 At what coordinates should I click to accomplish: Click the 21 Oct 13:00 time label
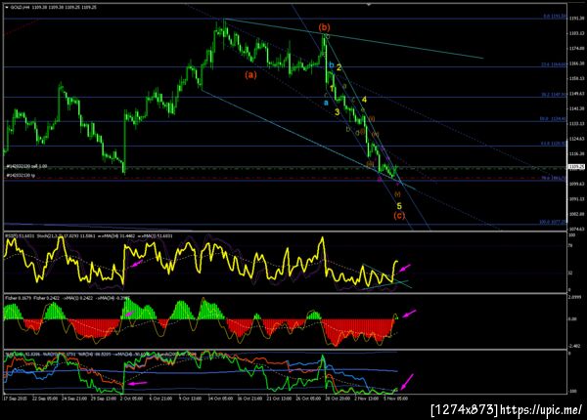click(x=279, y=399)
